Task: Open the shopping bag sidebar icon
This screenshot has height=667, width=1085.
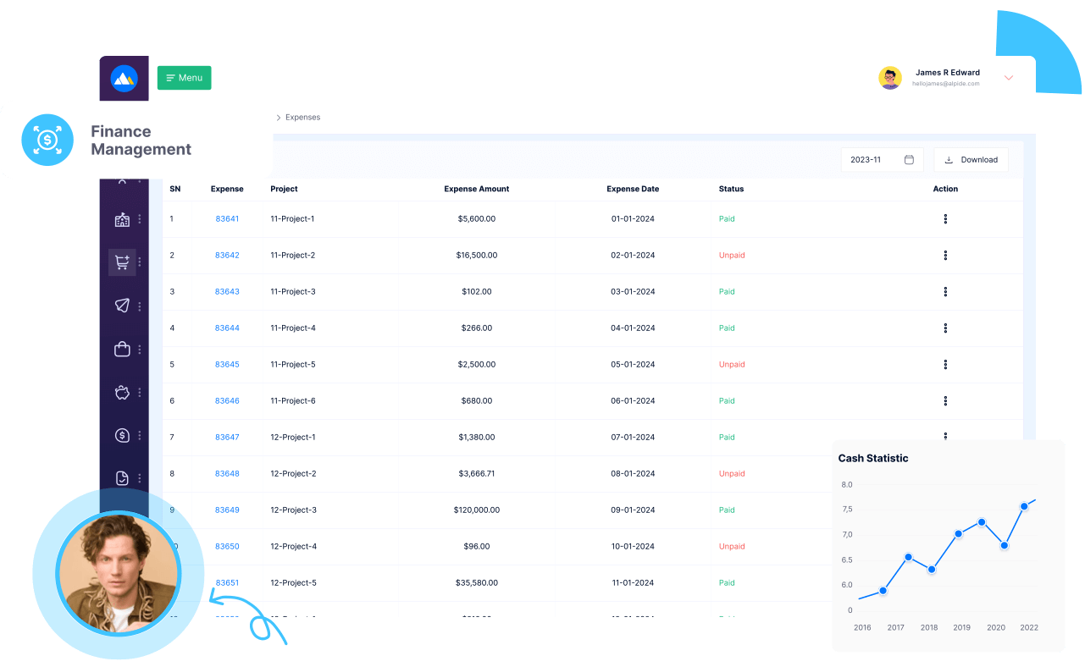Action: 122,349
